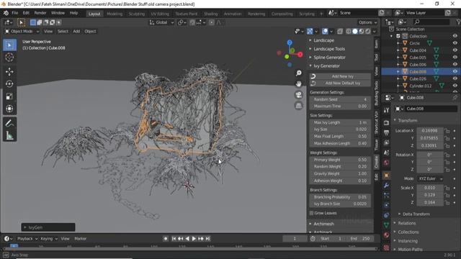The width and height of the screenshot is (461, 259).
Task: Open the Keying popover
Action: pyautogui.click(x=49, y=239)
